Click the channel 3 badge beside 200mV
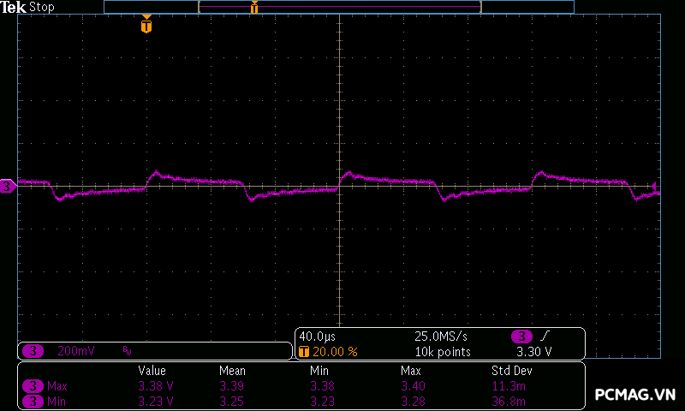 click(33, 351)
